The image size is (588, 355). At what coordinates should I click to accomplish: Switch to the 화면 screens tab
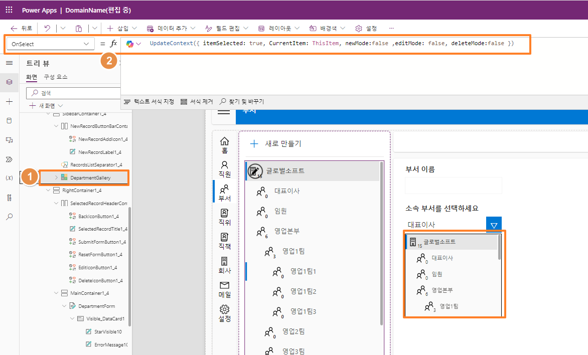tap(32, 77)
